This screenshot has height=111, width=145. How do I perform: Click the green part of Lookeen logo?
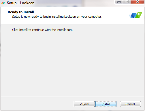coord(138,16)
